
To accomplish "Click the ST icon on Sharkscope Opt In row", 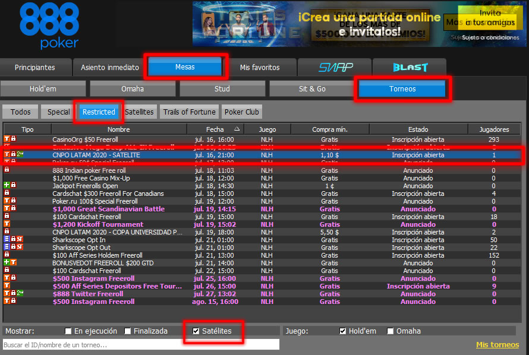I will 20,239.
